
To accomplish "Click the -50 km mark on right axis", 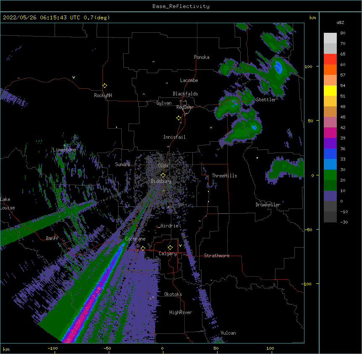I will [308, 230].
